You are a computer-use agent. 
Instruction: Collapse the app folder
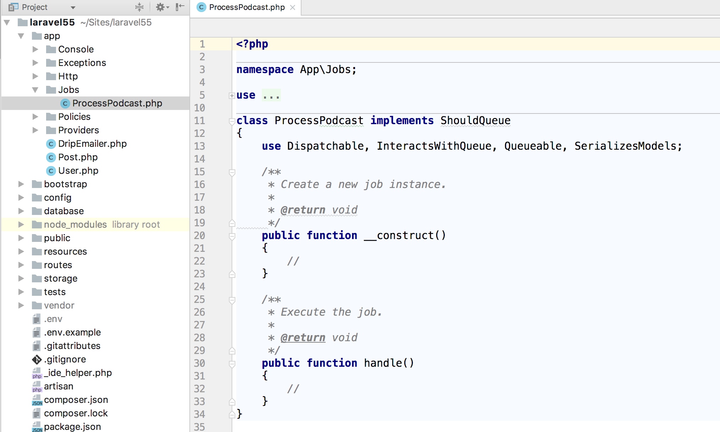point(21,36)
